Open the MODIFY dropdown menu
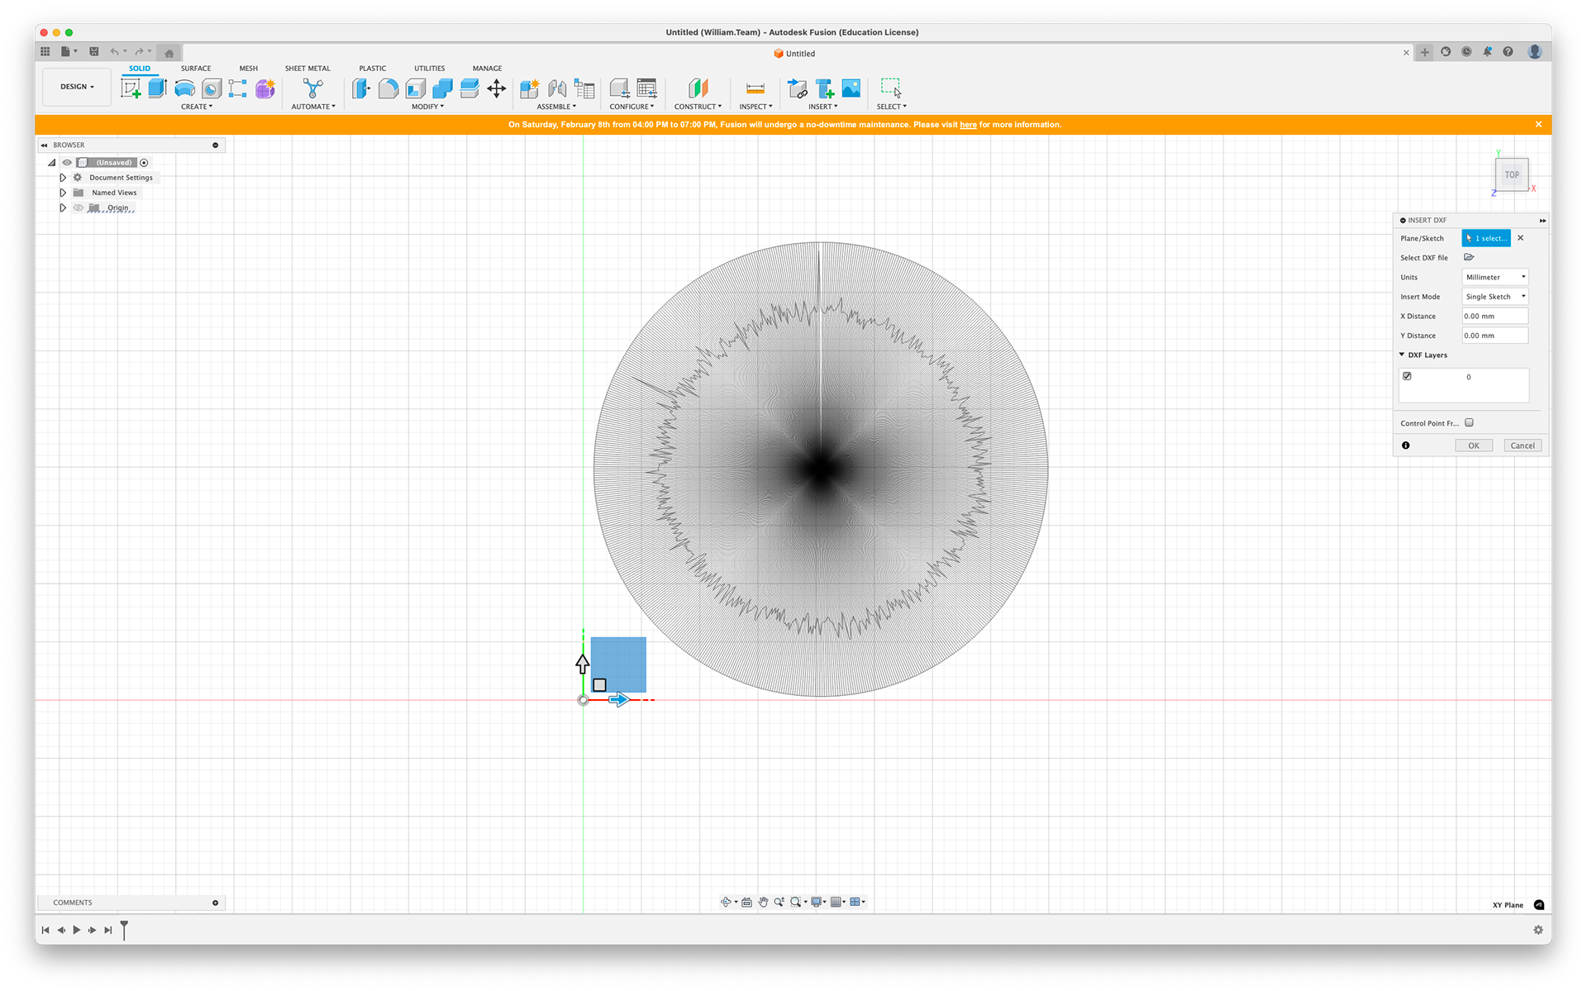This screenshot has height=991, width=1587. click(427, 107)
